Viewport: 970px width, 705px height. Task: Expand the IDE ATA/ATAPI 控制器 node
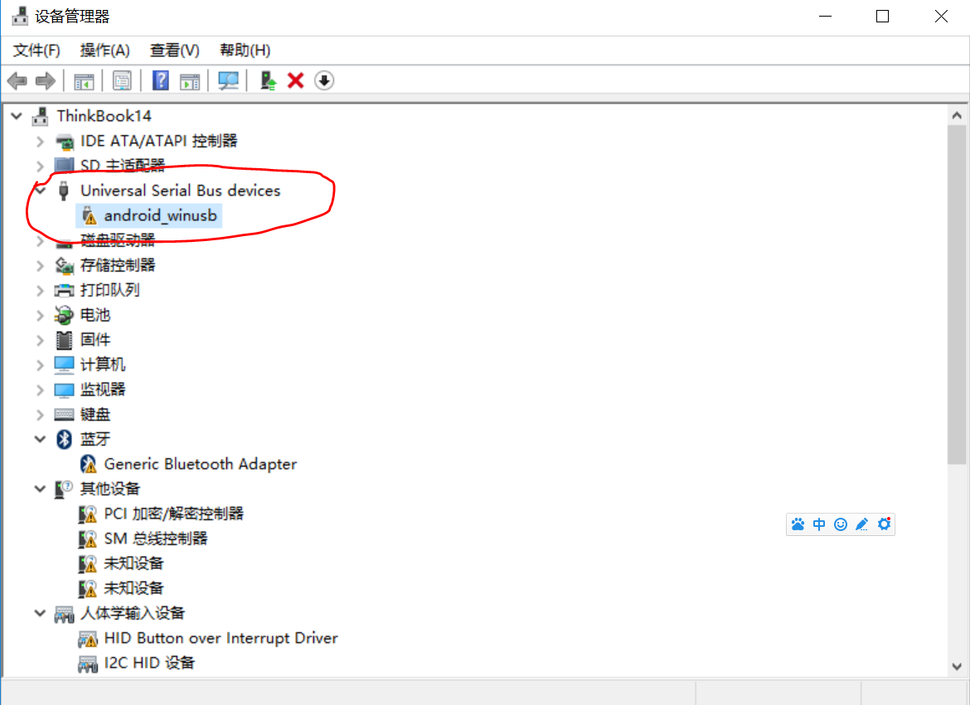click(40, 141)
